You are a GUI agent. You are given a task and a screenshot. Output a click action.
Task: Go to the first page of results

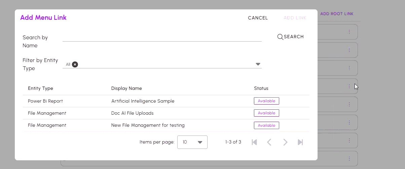pos(254,142)
